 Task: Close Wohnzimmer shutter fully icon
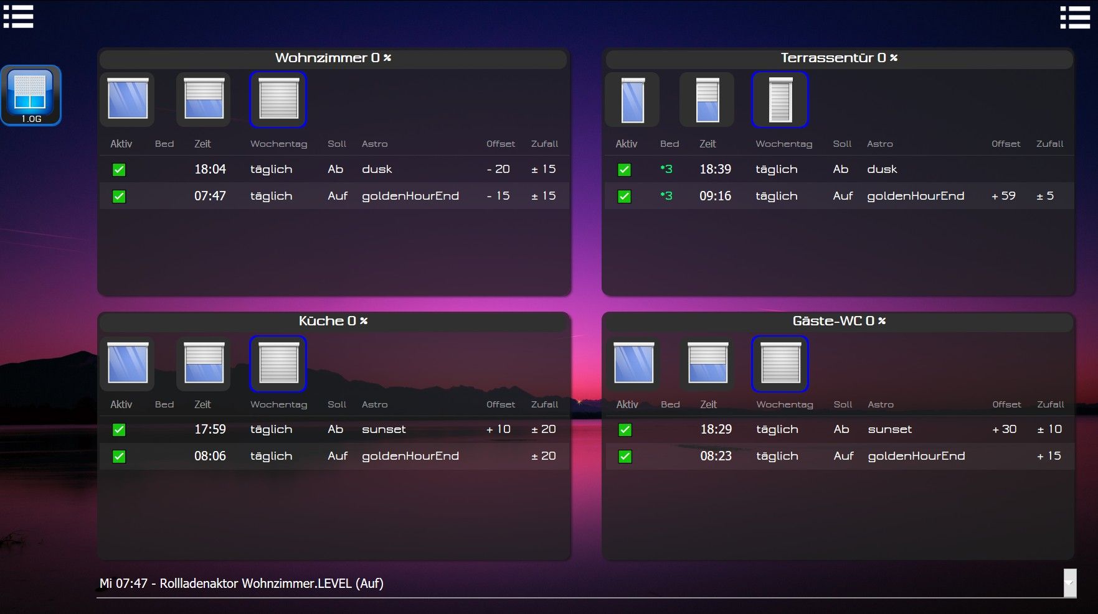[278, 100]
